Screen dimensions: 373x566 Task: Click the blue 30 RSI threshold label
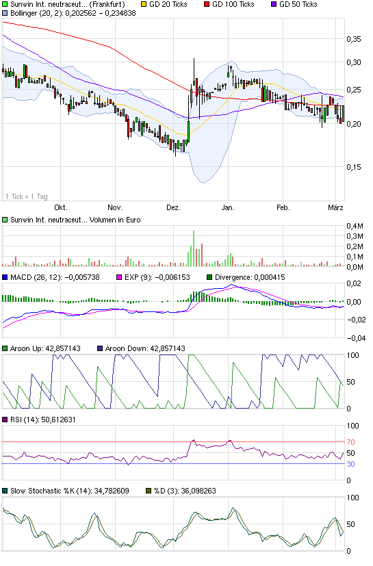[350, 464]
